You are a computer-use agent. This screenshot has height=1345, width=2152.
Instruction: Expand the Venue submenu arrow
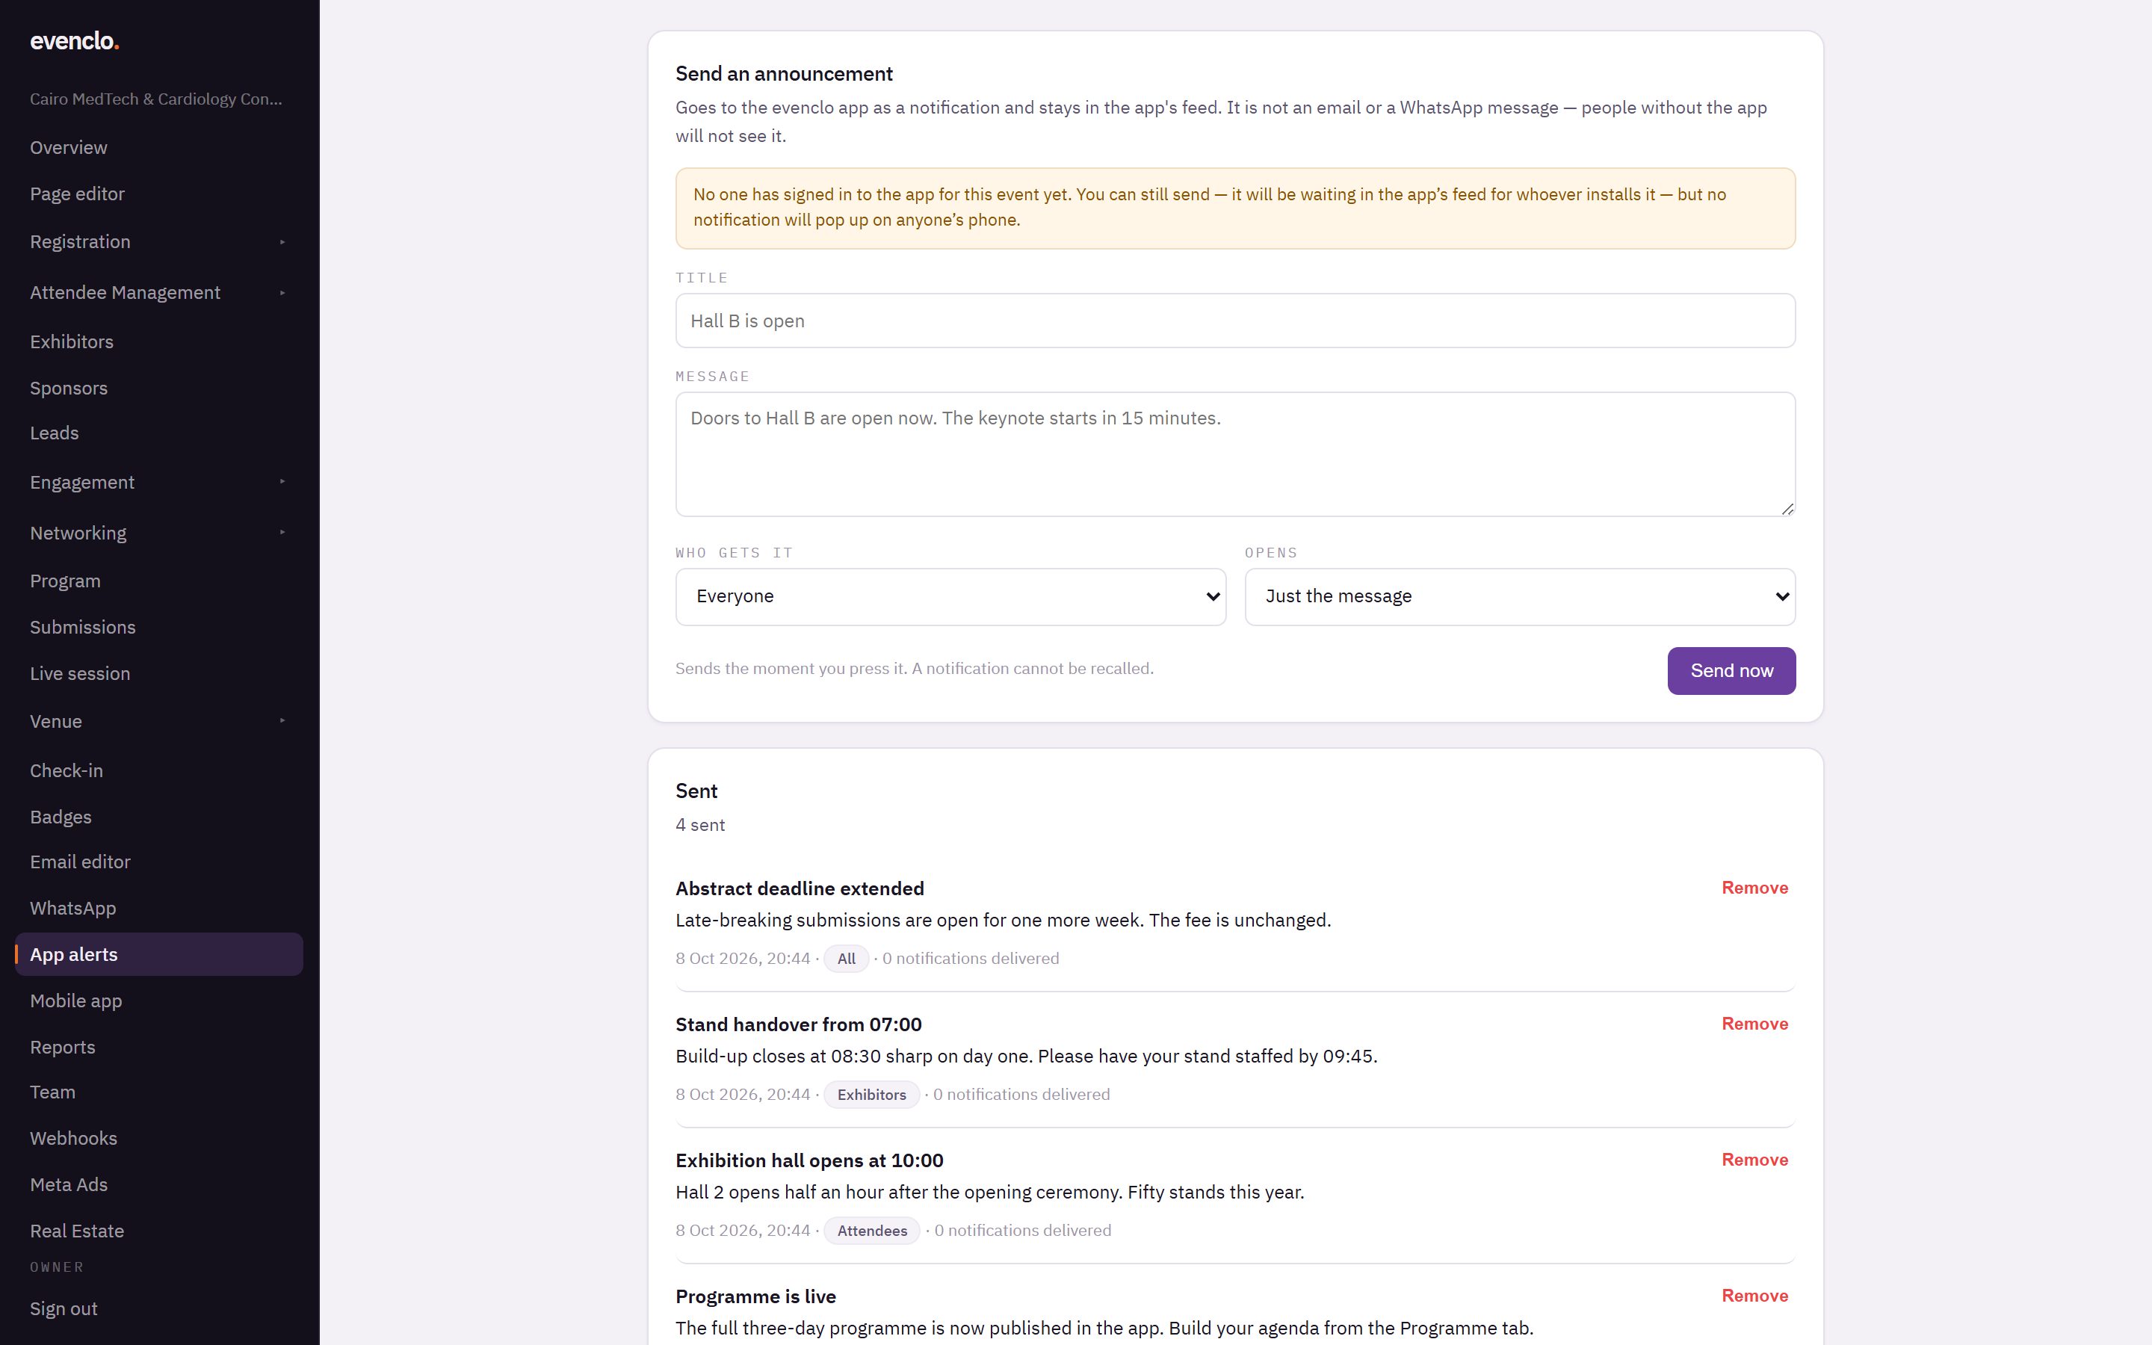[282, 721]
